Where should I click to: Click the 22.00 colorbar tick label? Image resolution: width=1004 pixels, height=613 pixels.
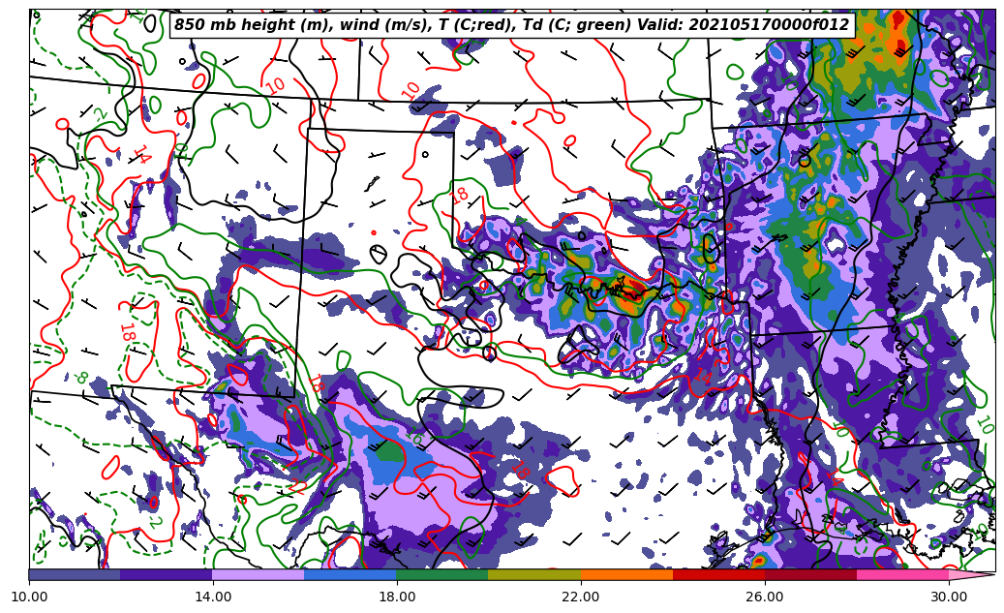(x=581, y=597)
